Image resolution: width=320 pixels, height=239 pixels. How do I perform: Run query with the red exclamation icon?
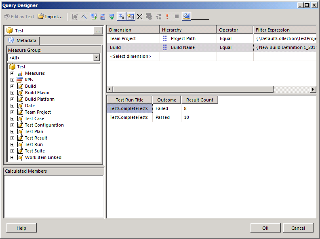167,17
